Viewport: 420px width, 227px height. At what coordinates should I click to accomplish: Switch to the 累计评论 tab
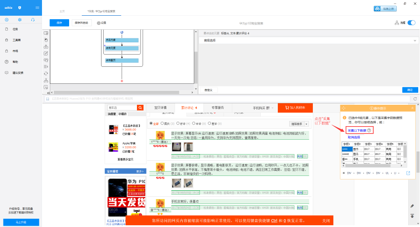pos(189,108)
